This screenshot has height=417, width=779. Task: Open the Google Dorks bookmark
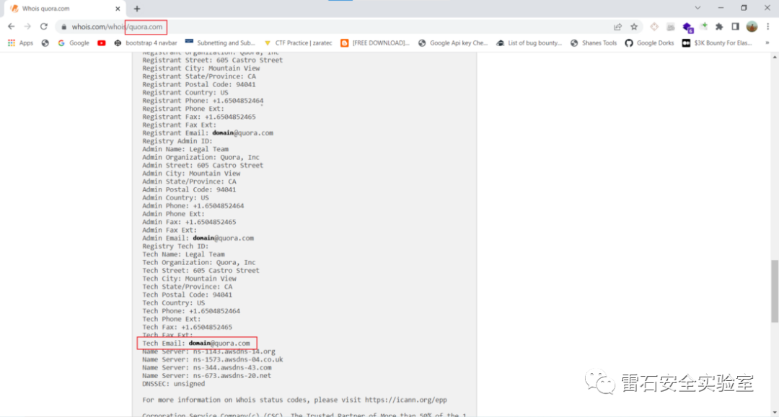pos(649,43)
